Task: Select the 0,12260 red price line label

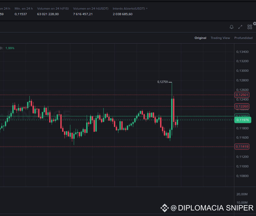Action: [x=242, y=106]
